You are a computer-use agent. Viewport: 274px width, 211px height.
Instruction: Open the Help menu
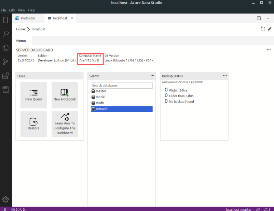pyautogui.click(x=32, y=10)
